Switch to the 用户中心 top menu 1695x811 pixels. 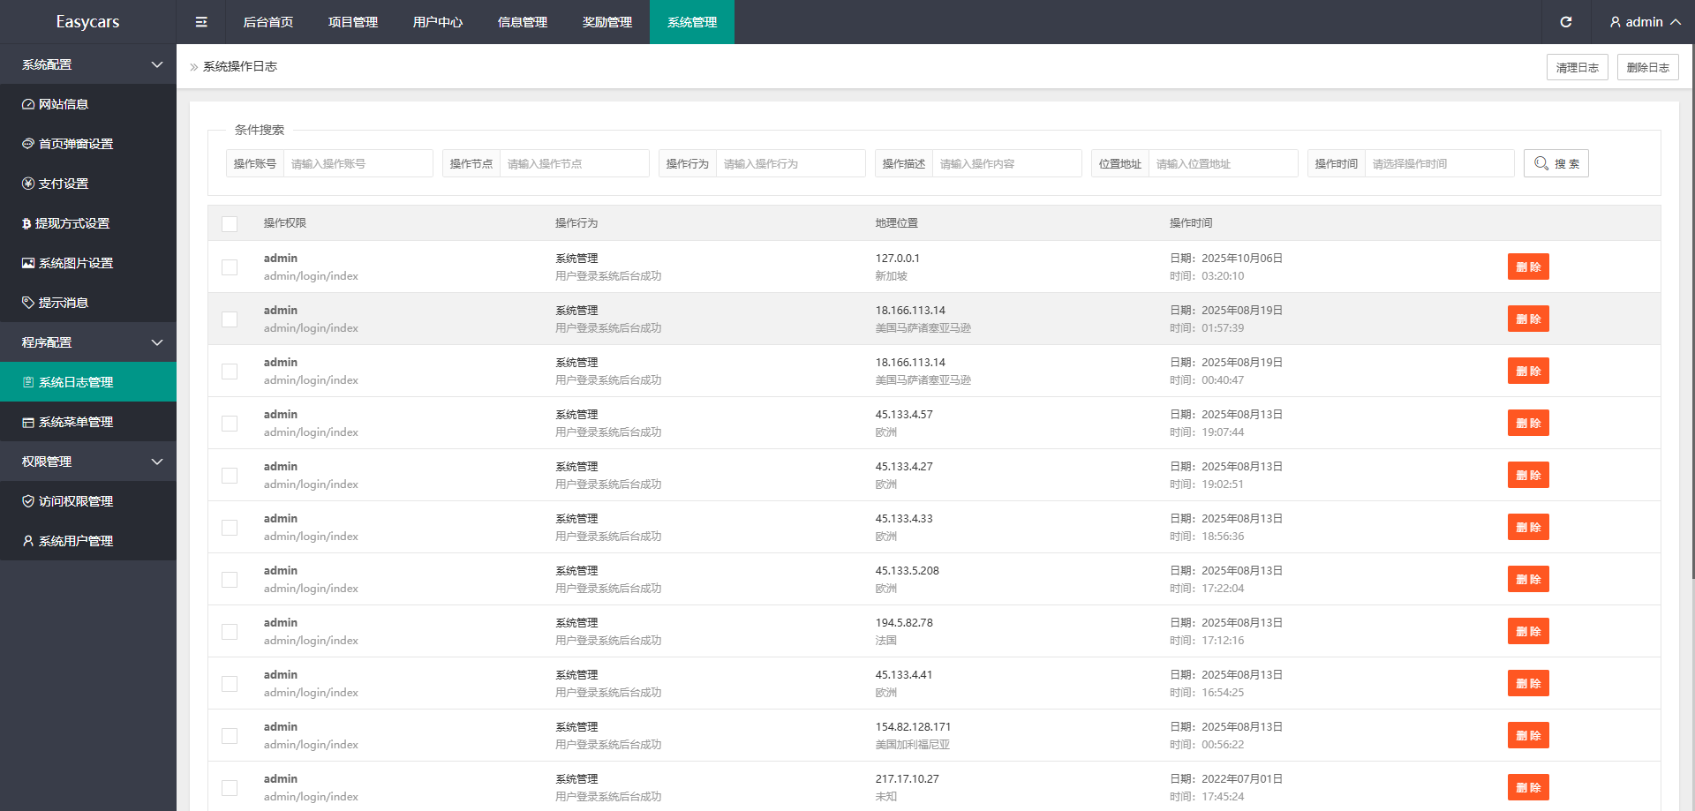click(437, 22)
